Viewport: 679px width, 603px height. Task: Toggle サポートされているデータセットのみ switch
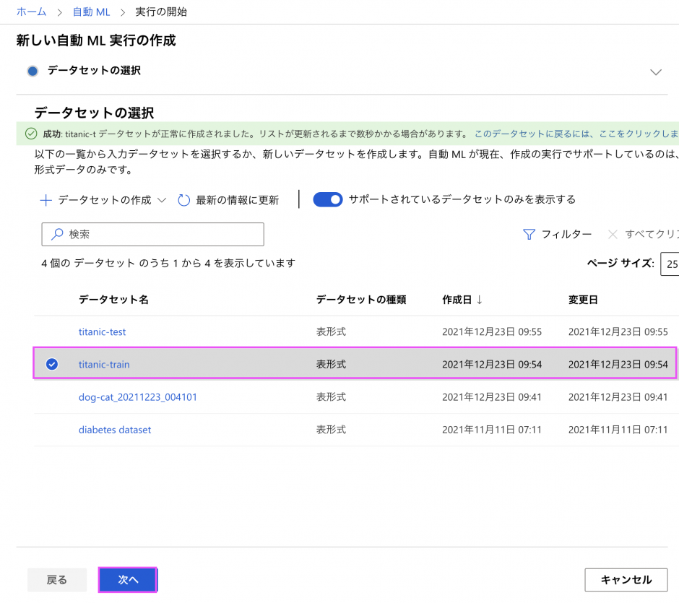(328, 199)
